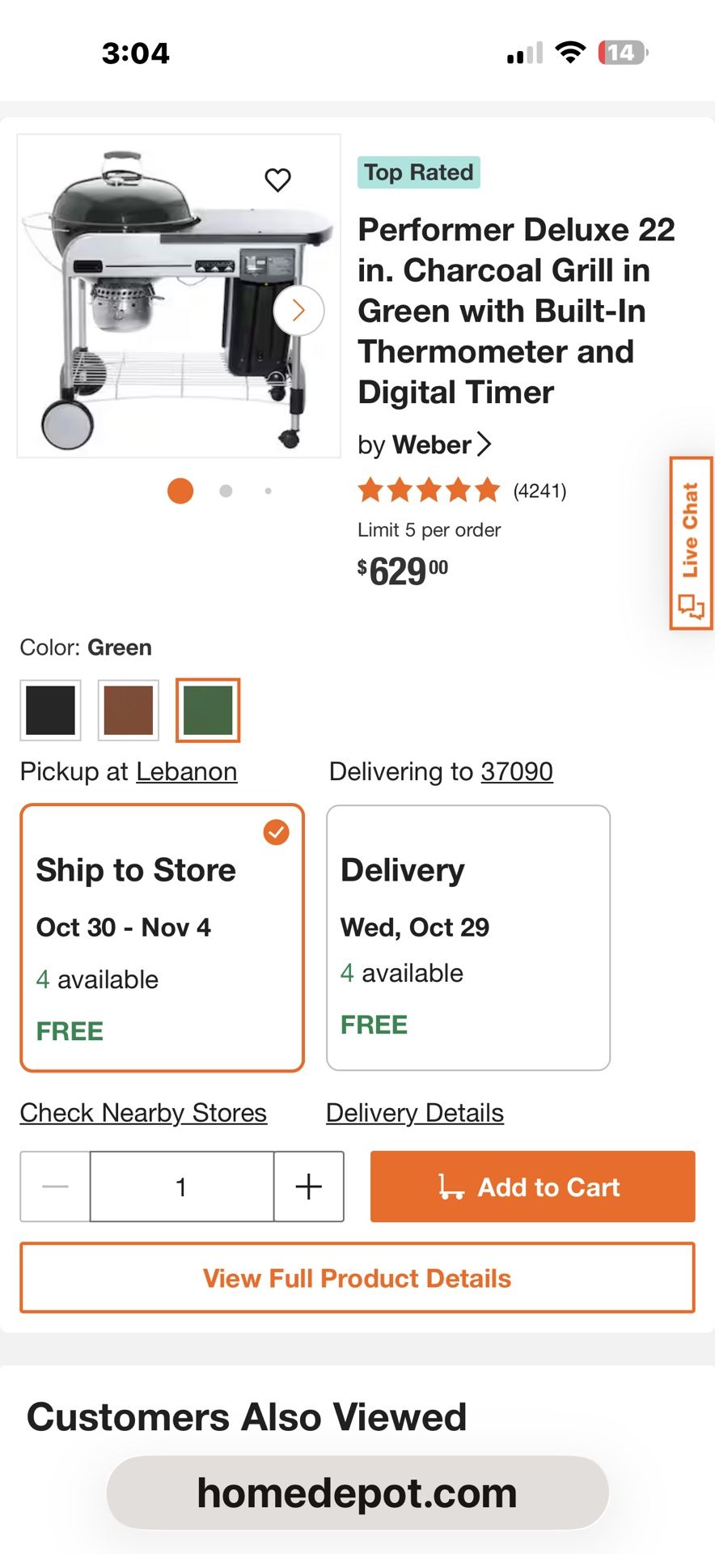The image size is (715, 1554).
Task: Open the homedepot.com address bar
Action: 357,1492
